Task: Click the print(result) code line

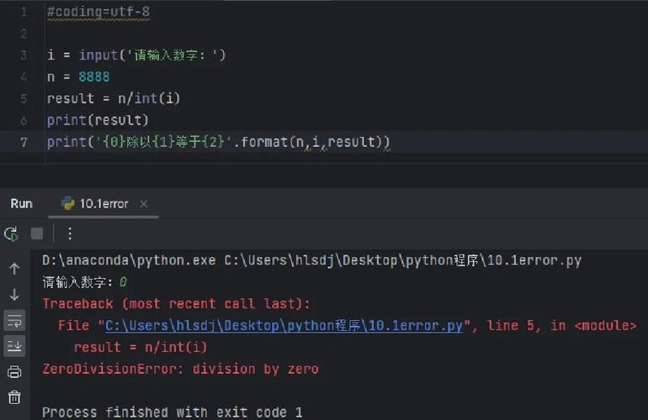Action: click(x=98, y=120)
